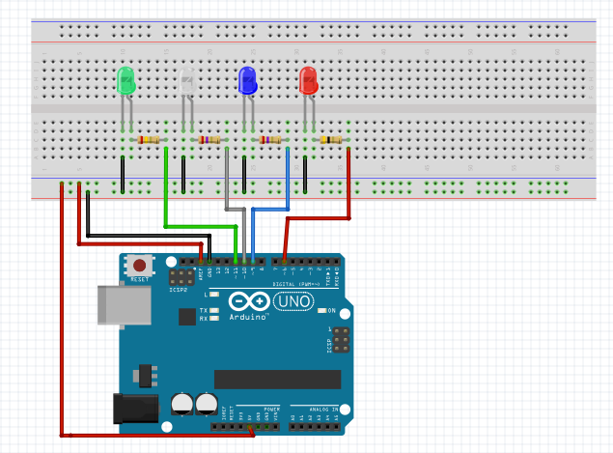Viewport: 613px width, 453px height.
Task: Click the ICSP2 header pins
Action: click(181, 277)
